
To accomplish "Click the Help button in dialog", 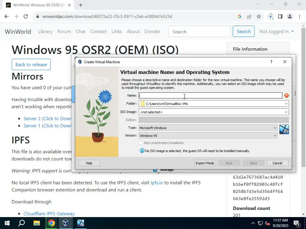I will [89, 163].
